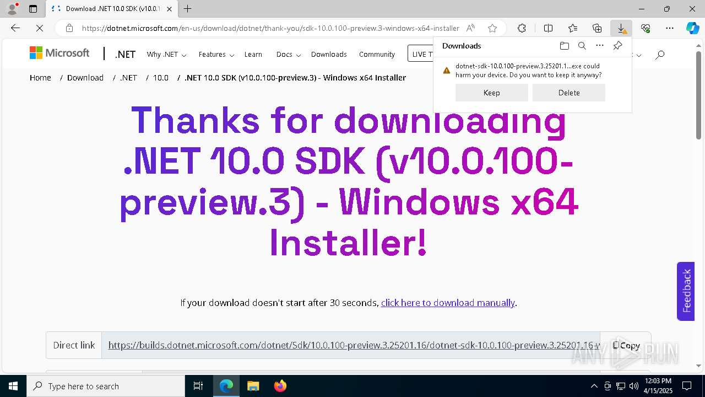The height and width of the screenshot is (397, 705).
Task: Open Downloads nav item
Action: pos(329,54)
